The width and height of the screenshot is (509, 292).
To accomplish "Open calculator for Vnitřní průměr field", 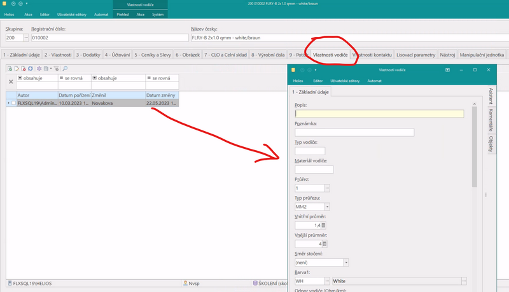I will click(x=324, y=225).
